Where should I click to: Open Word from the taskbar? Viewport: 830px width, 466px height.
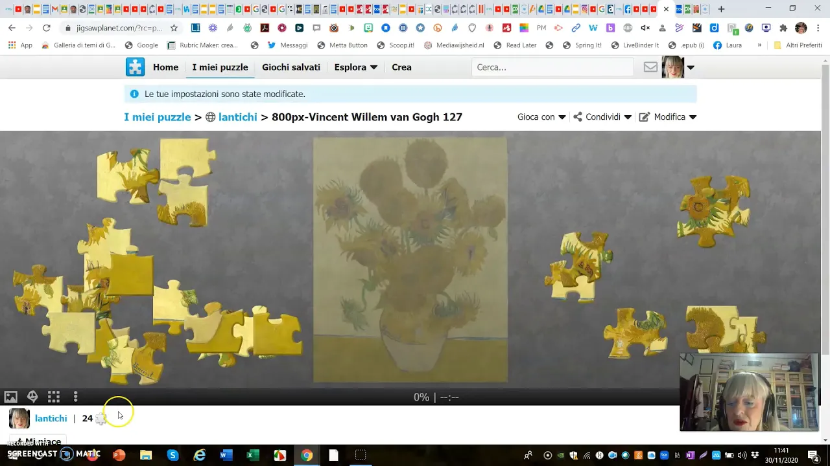pos(226,455)
